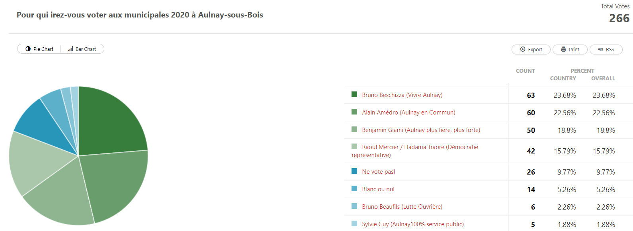Open the RSS feed button

click(606, 49)
